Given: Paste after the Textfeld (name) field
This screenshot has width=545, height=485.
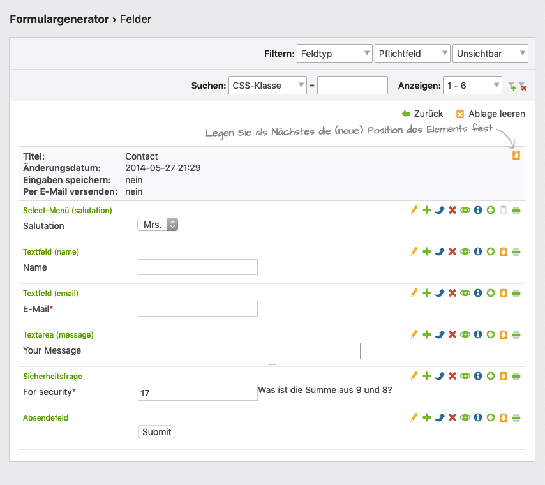Looking at the screenshot, I should (504, 251).
